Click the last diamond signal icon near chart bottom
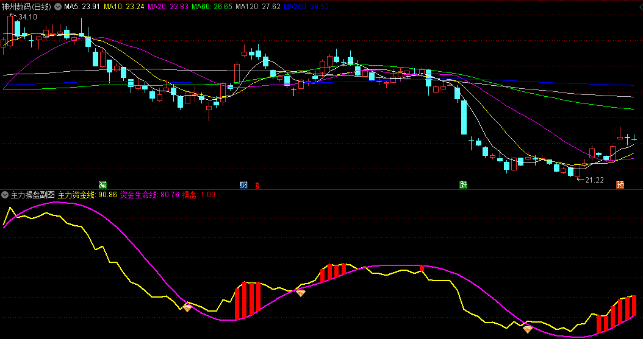Screen dimensions: 643x339 (527, 329)
